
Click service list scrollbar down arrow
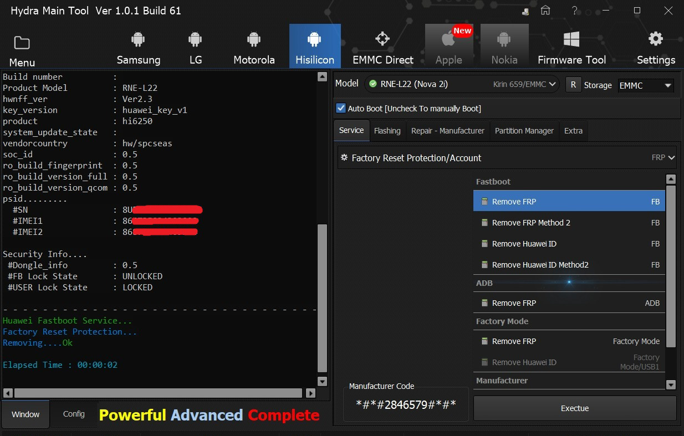[671, 384]
